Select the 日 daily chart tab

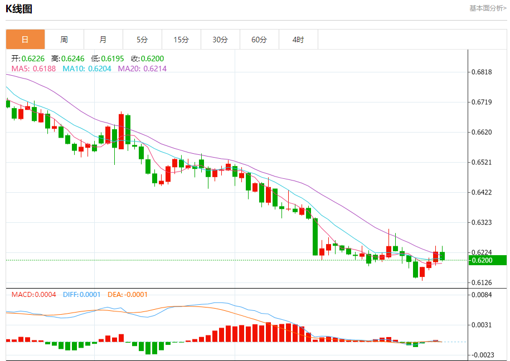(26, 40)
